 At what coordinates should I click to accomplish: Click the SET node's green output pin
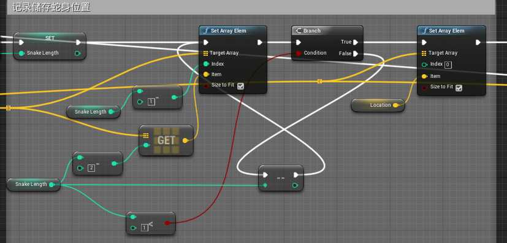78,53
